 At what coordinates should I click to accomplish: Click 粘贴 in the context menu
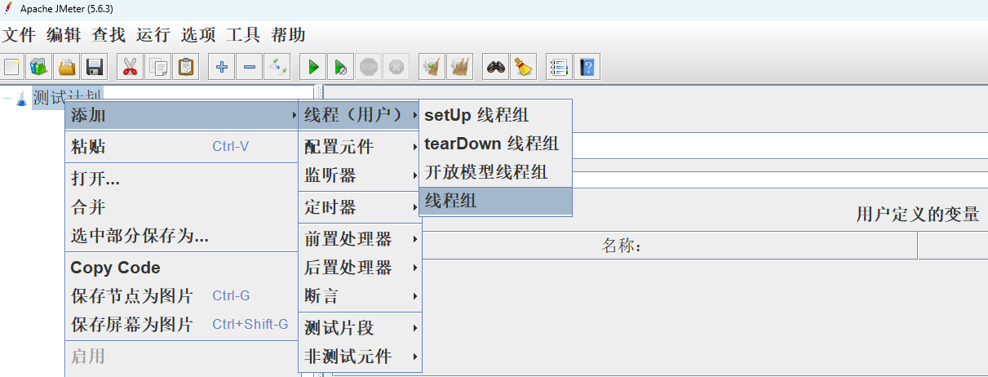pyautogui.click(x=182, y=147)
